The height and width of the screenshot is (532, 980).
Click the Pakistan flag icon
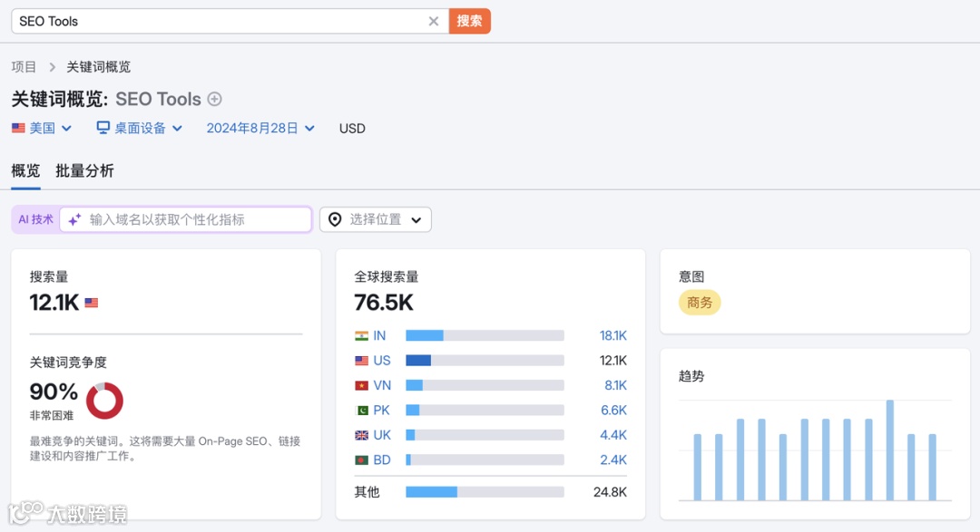[361, 411]
